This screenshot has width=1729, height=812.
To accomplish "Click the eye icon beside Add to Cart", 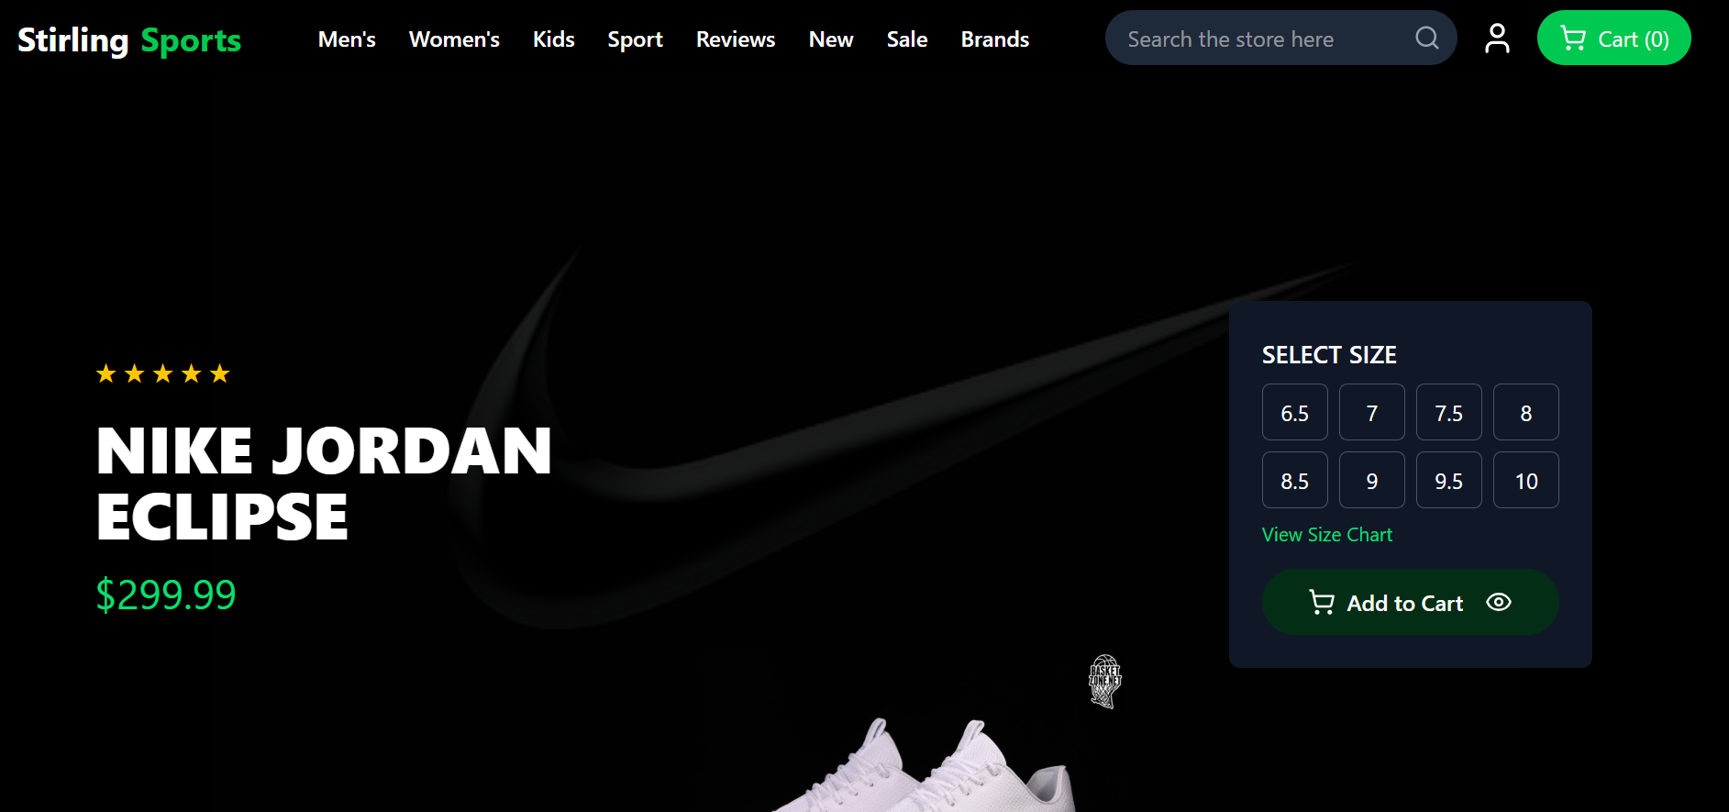I will pos(1498,602).
